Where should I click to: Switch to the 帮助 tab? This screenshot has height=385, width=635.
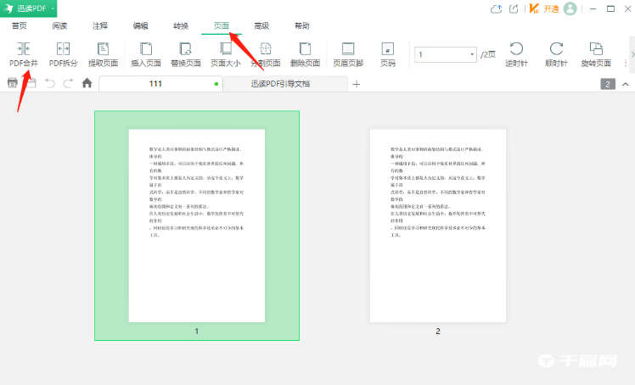302,26
